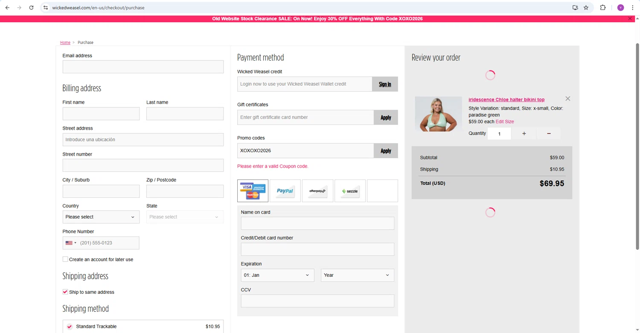The width and height of the screenshot is (640, 333).
Task: Bookmark this page with the star icon
Action: (586, 8)
